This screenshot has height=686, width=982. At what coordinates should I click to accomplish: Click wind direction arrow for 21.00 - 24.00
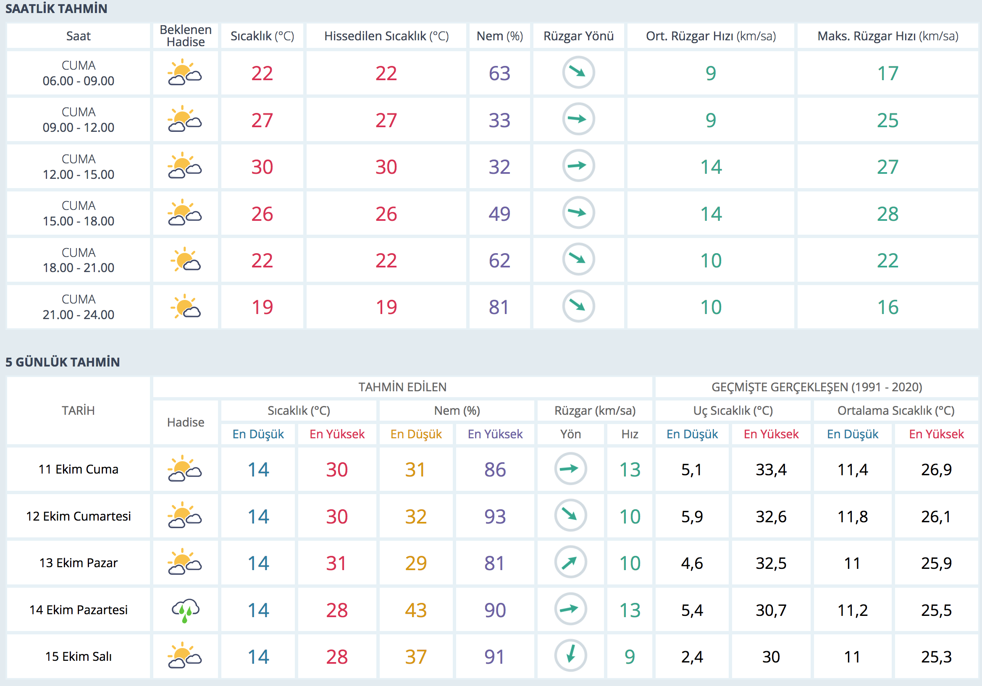pos(578,306)
